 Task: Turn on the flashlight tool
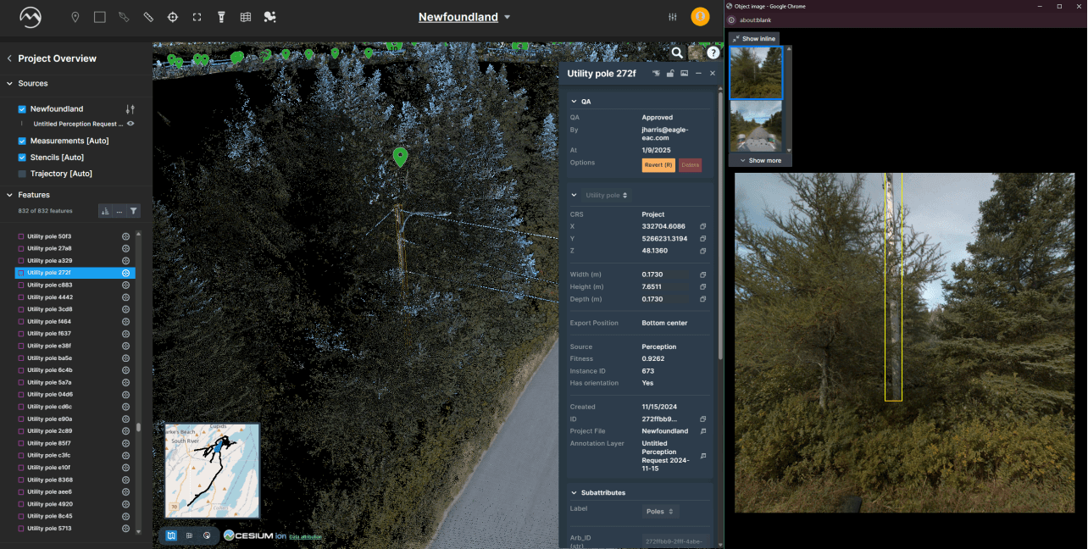221,17
